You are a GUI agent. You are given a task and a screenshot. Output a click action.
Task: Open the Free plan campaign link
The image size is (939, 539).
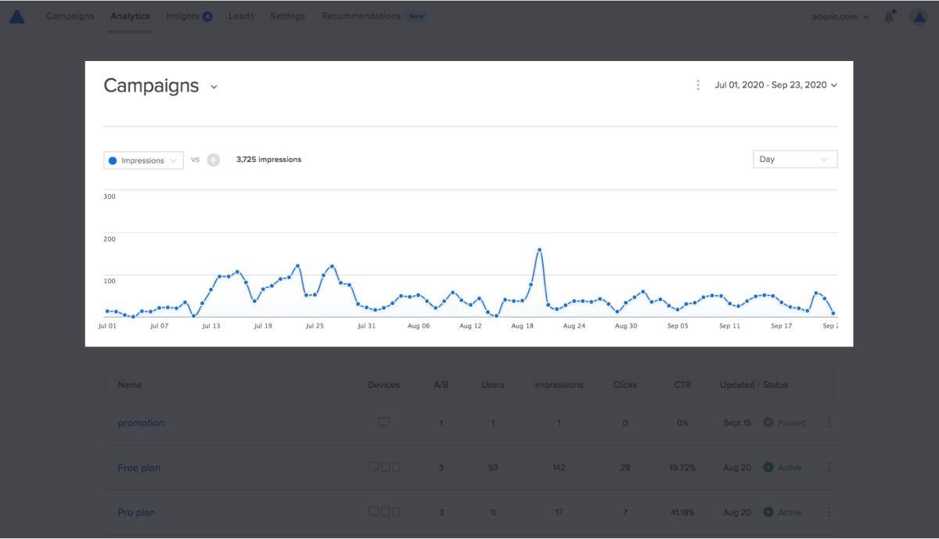tap(139, 467)
